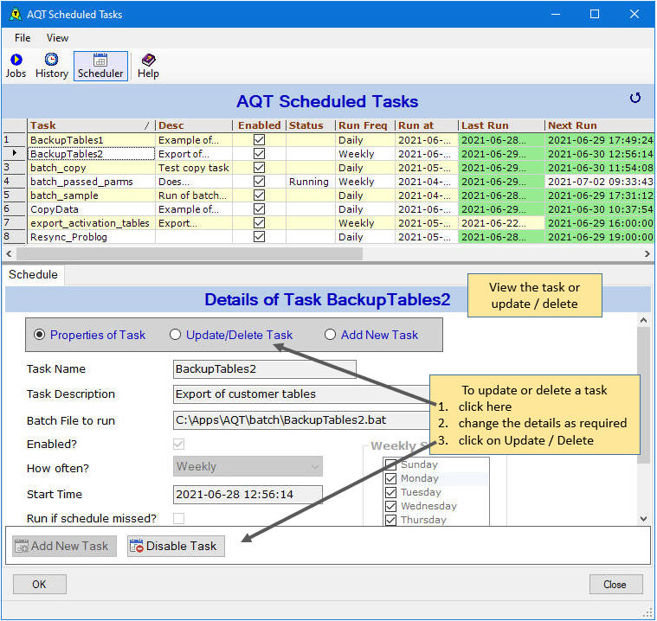The image size is (657, 621).
Task: Open the How often Weekly dropdown
Action: [248, 466]
